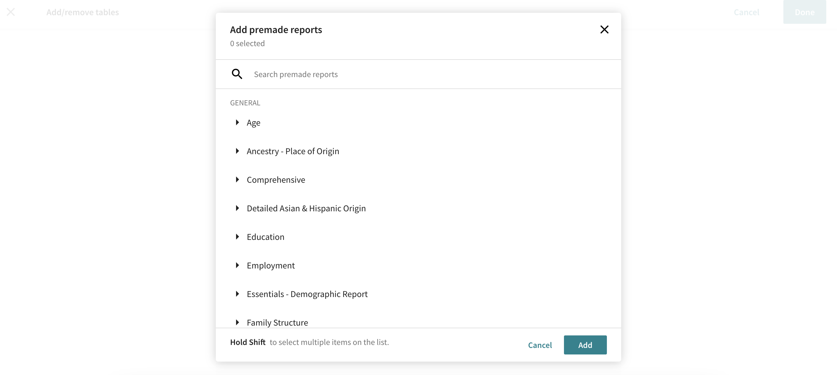Type in Search premade reports field

click(x=422, y=74)
